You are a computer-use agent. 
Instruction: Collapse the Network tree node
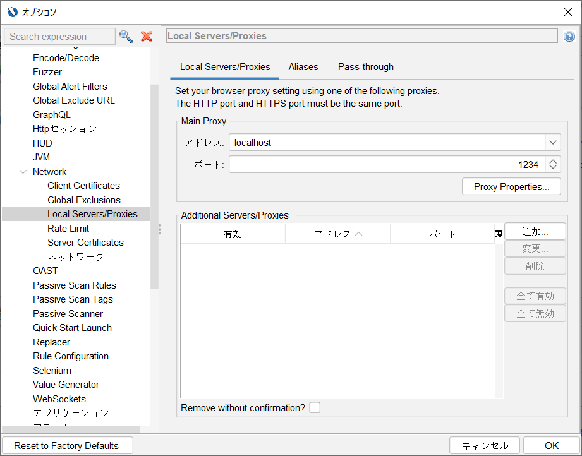click(23, 172)
